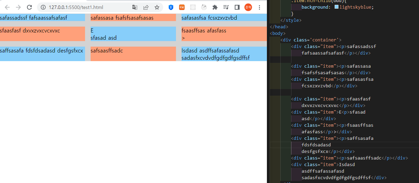Image resolution: width=419 pixels, height=183 pixels.
Task: Click code text 'afasfass</p>></div>'
Action: pyautogui.click(x=327, y=132)
